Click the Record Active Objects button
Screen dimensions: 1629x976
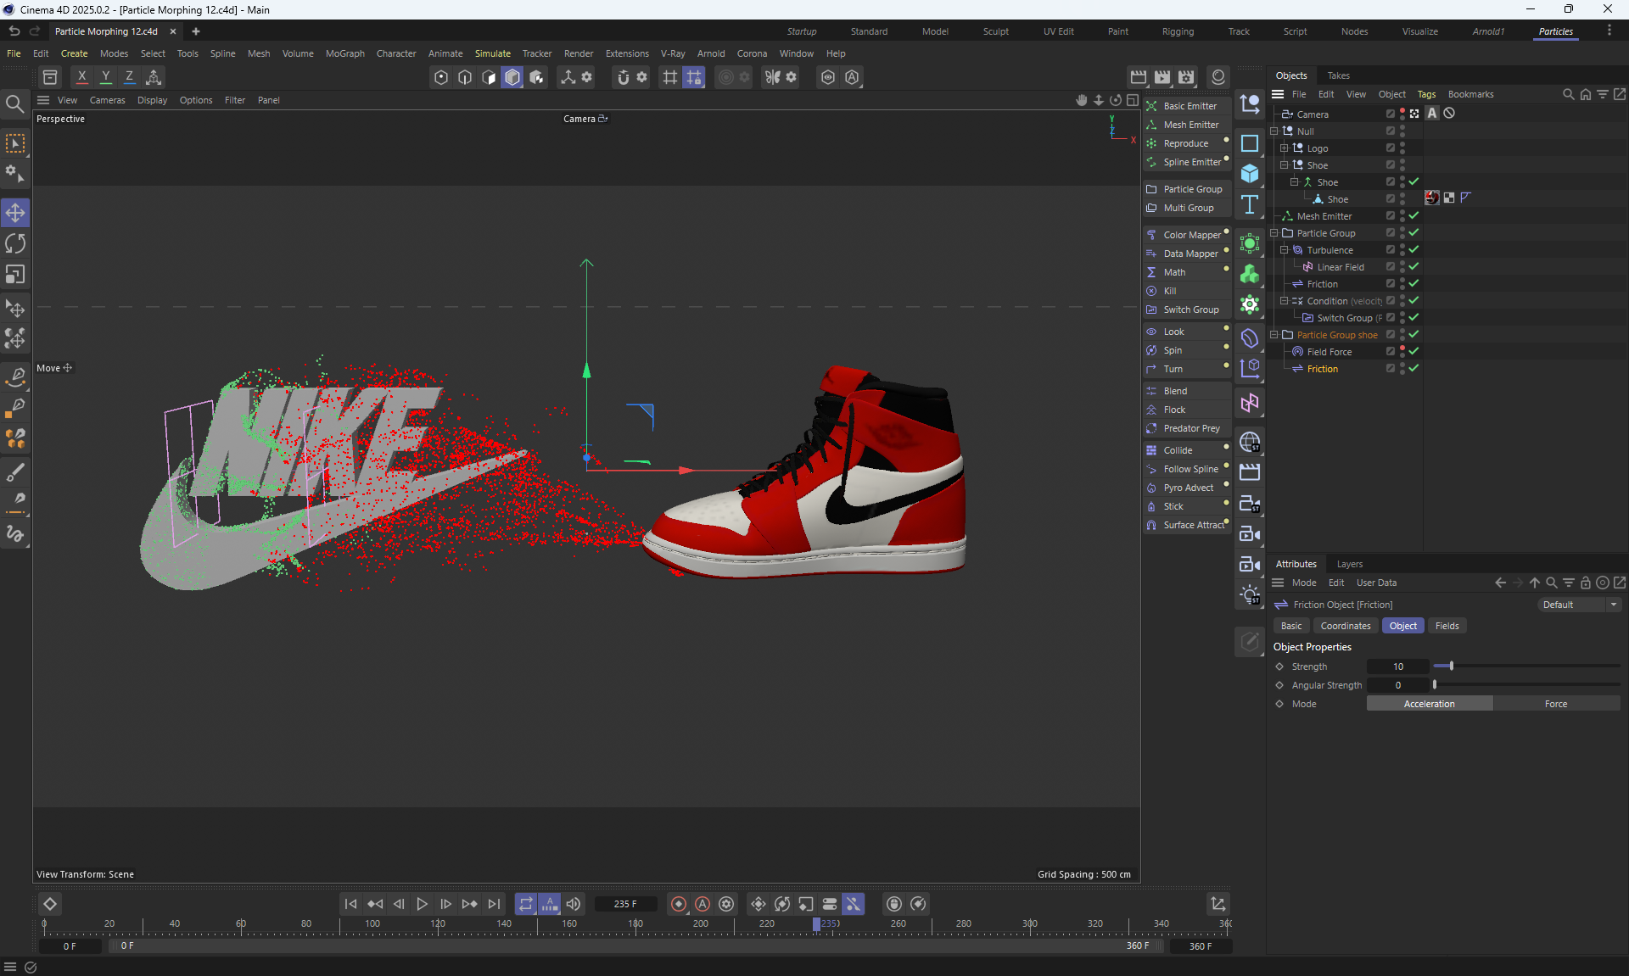click(679, 904)
